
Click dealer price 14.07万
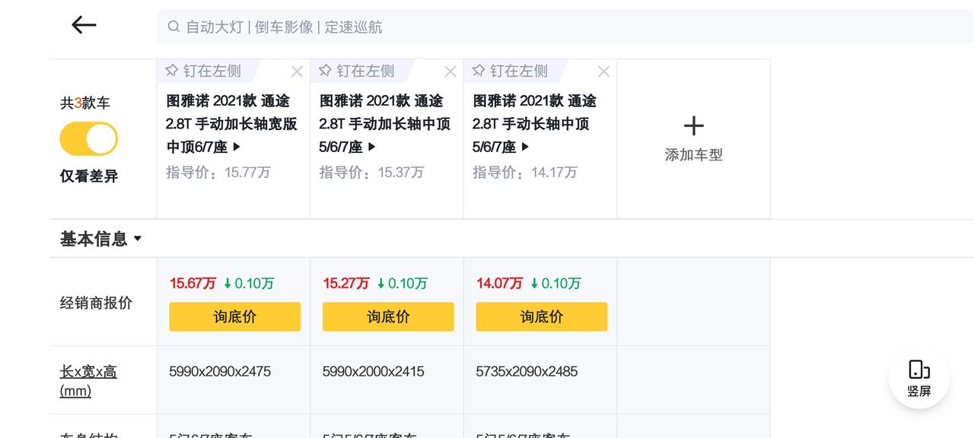pos(499,283)
